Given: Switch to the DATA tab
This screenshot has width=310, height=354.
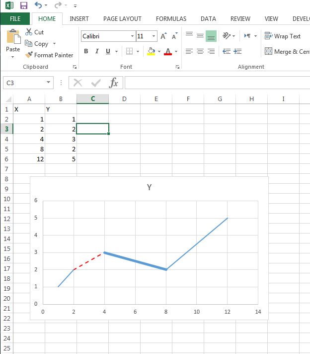Looking at the screenshot, I should pos(208,19).
